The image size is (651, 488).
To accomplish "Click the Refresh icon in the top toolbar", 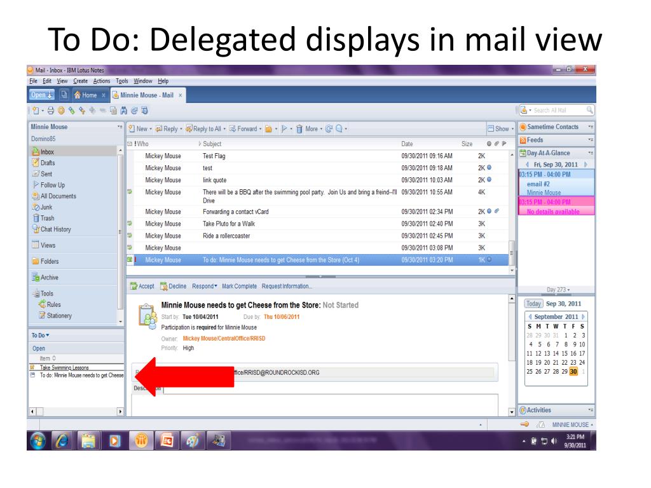I will pos(134,111).
